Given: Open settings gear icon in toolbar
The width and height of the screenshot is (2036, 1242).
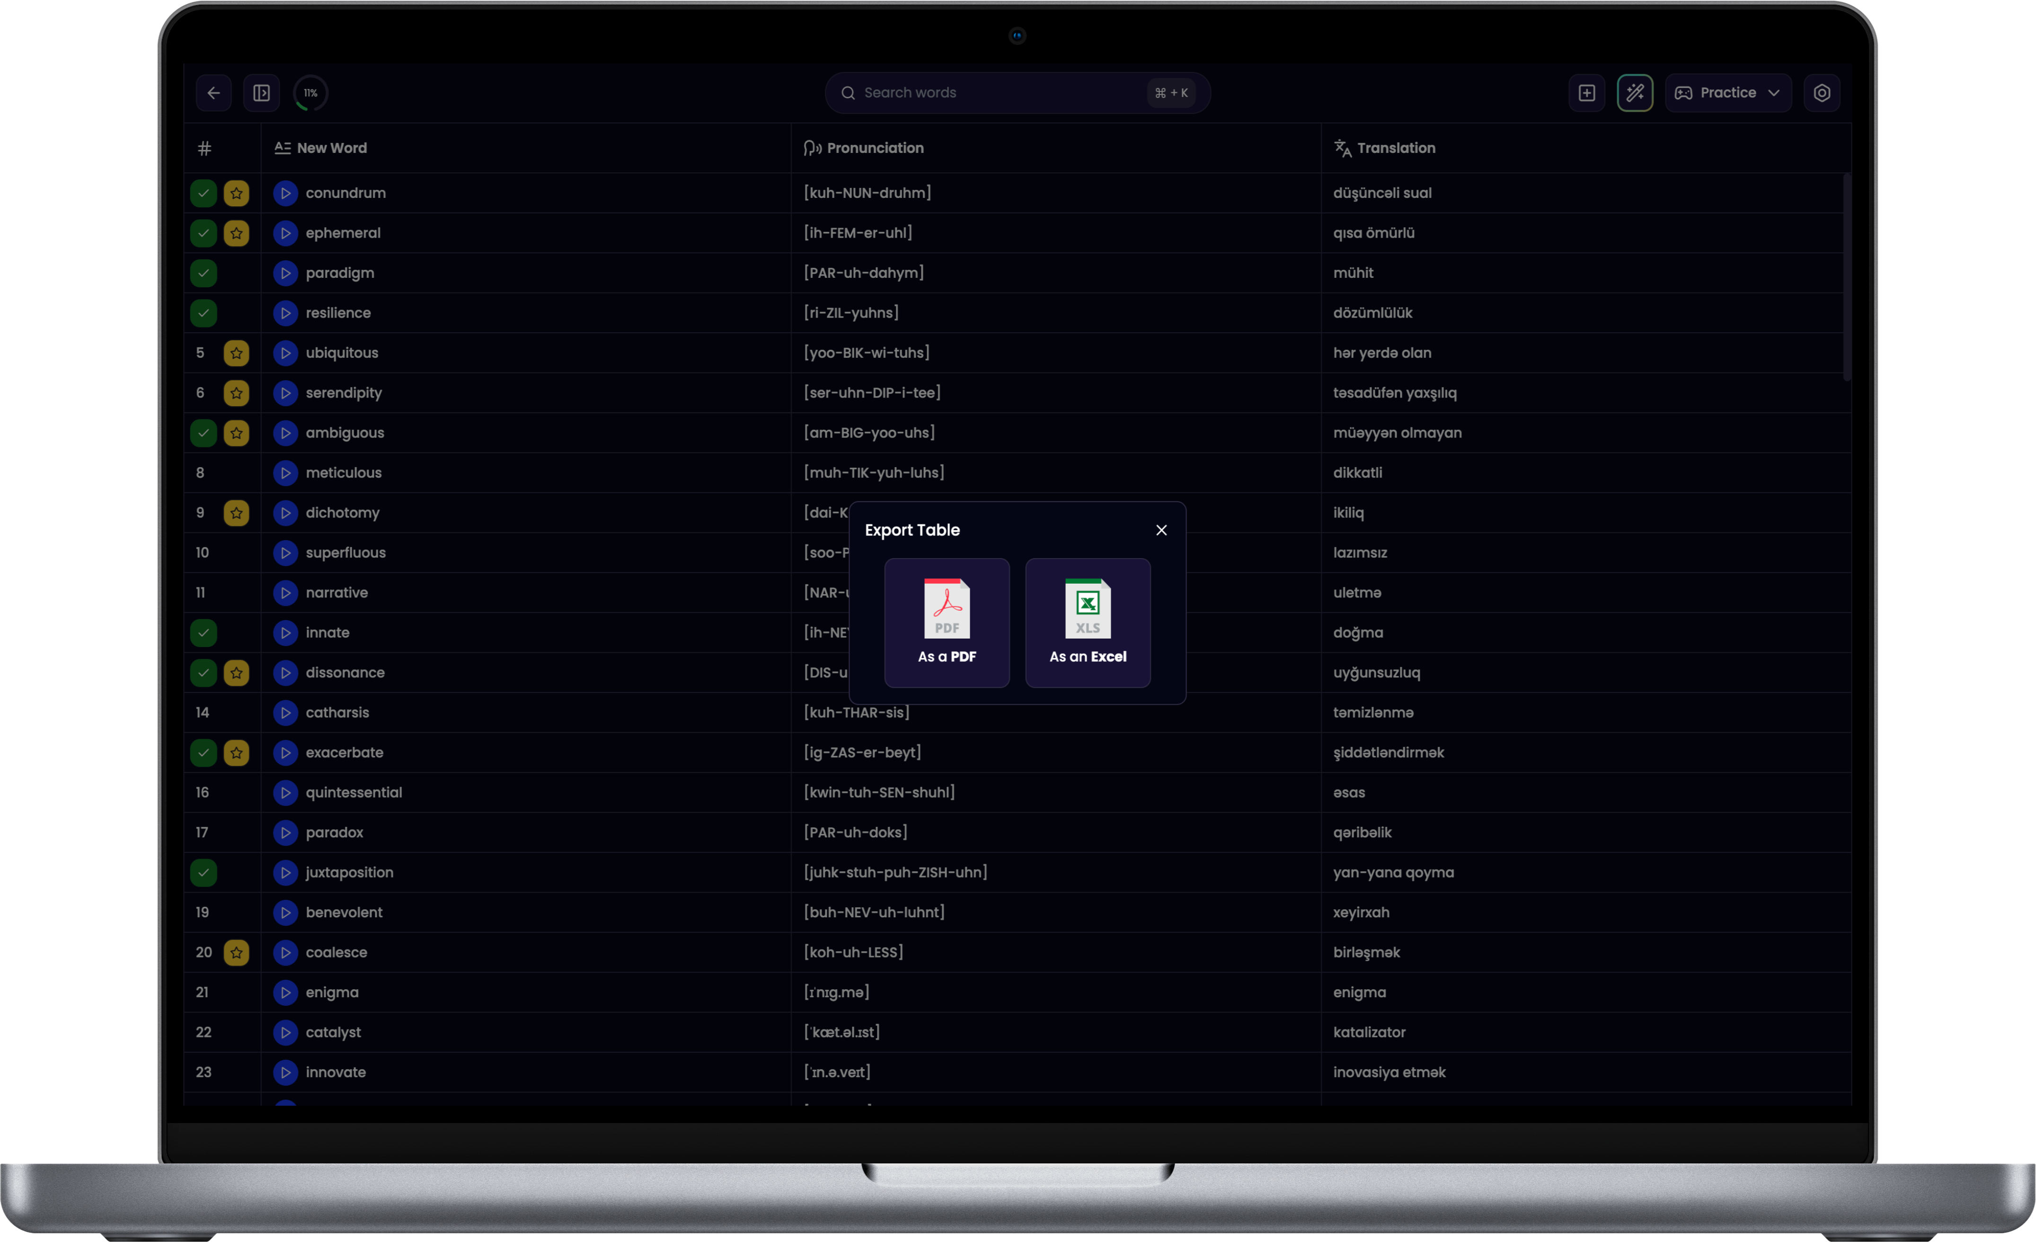Looking at the screenshot, I should [1821, 93].
